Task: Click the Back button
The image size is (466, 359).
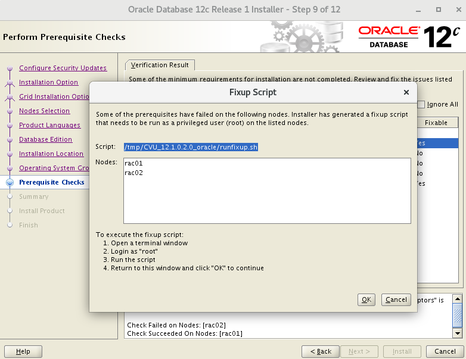Action: (321, 351)
